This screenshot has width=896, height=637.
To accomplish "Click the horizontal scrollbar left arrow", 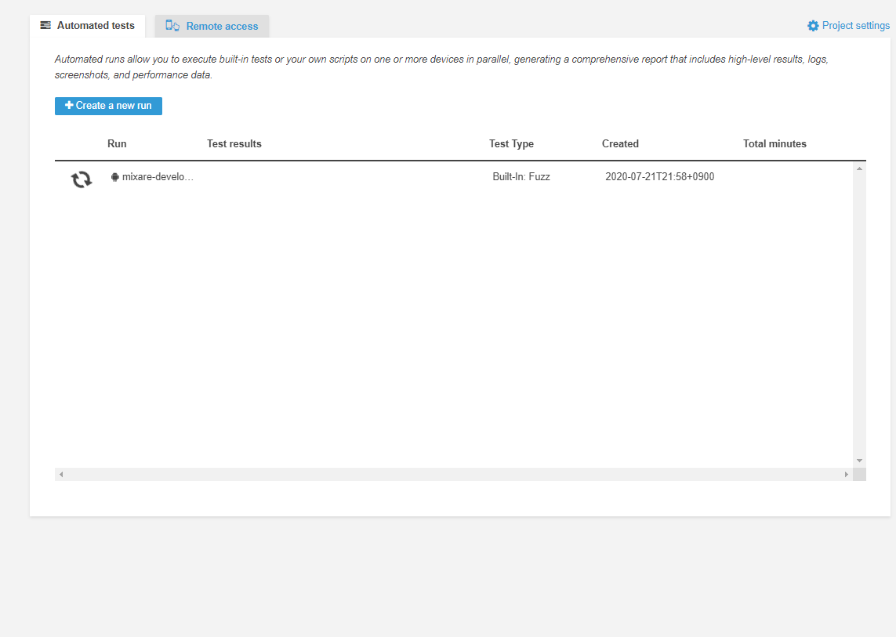I will tap(61, 474).
